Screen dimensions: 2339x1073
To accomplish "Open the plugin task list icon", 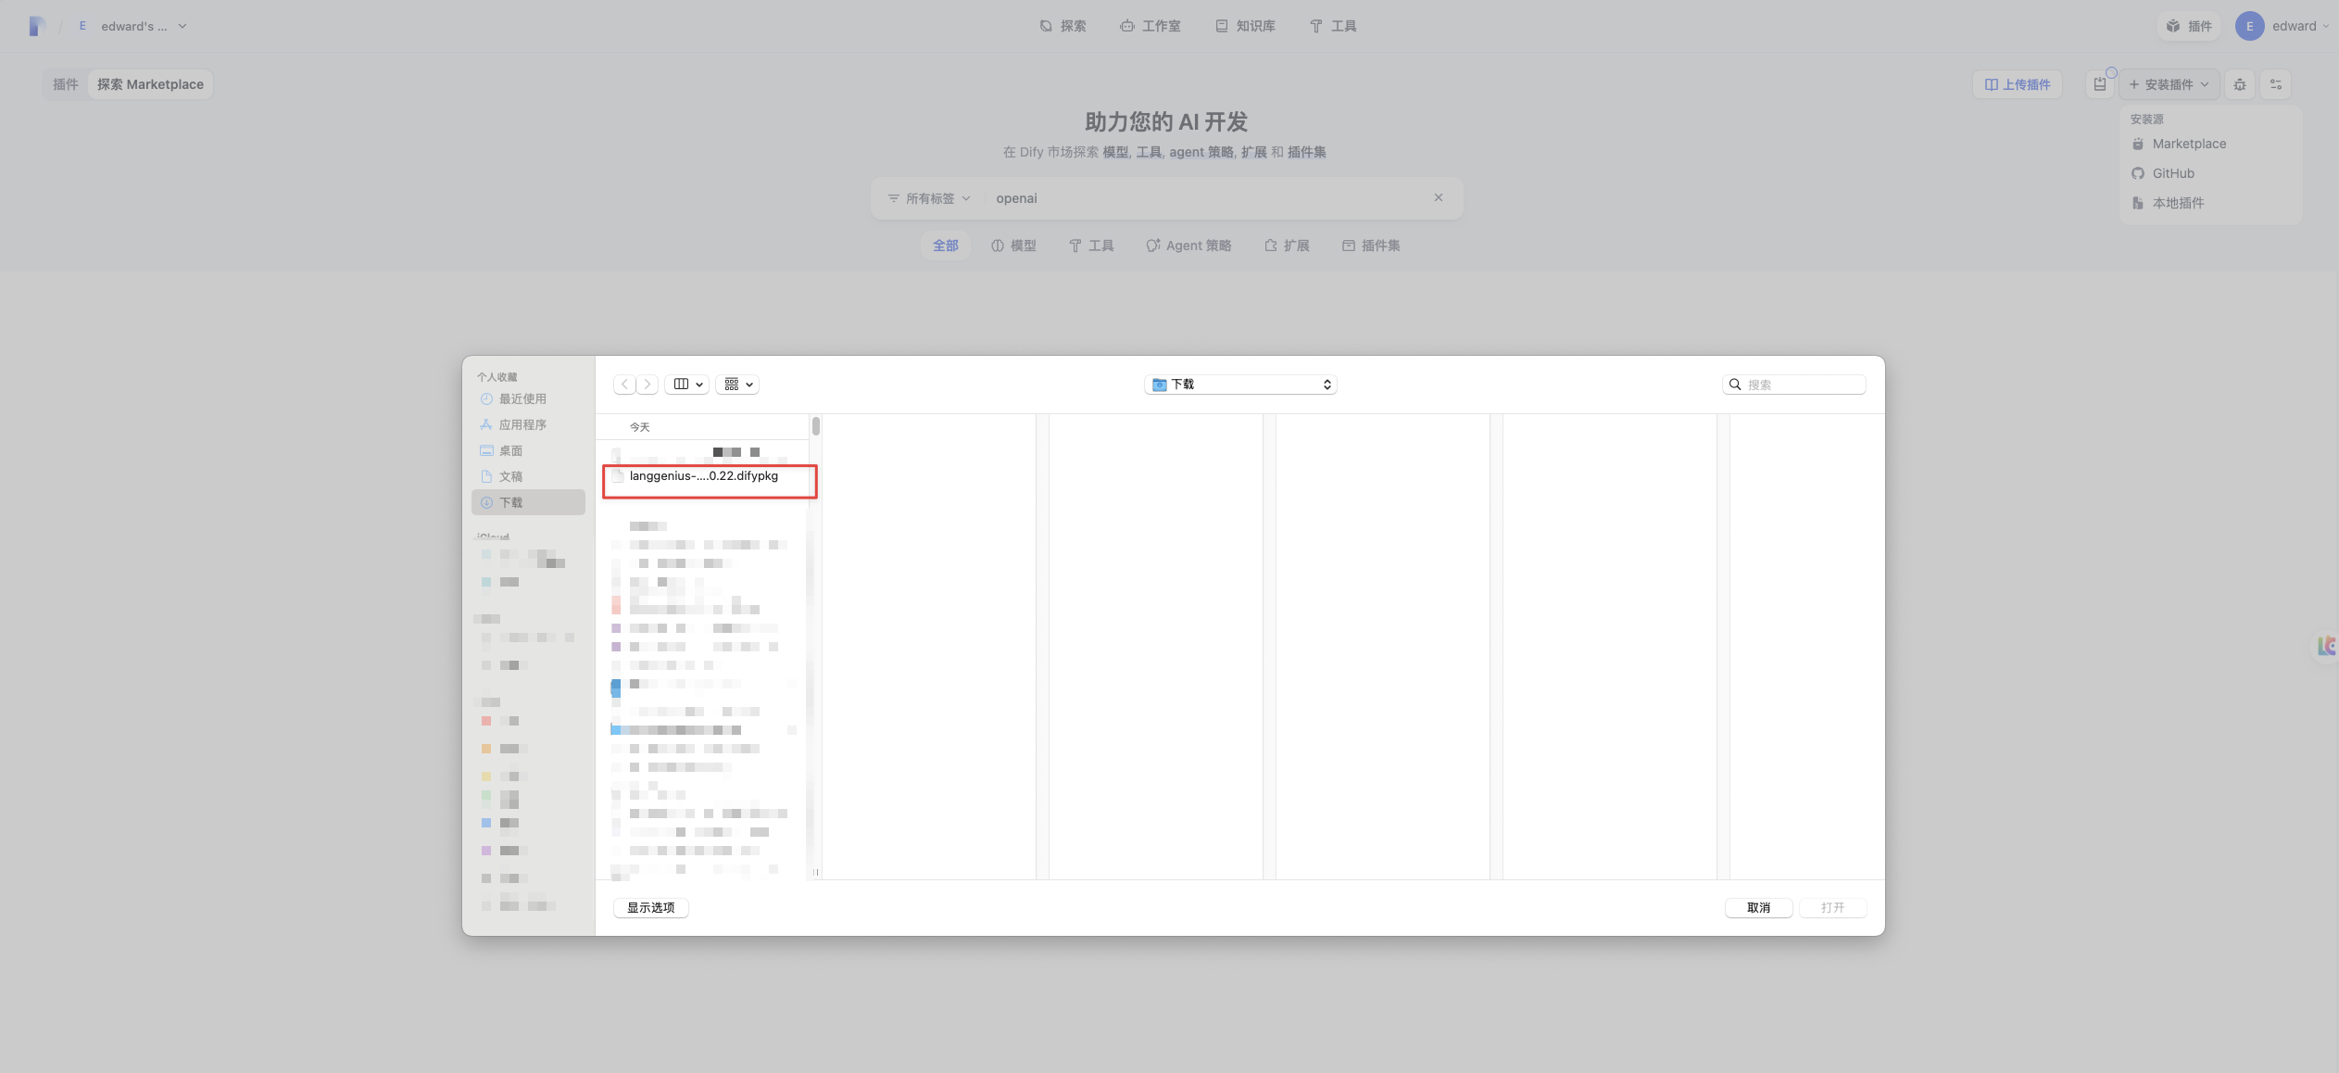I will coord(2100,84).
